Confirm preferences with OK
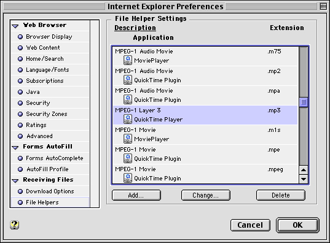The image size is (330, 243). pos(297,225)
